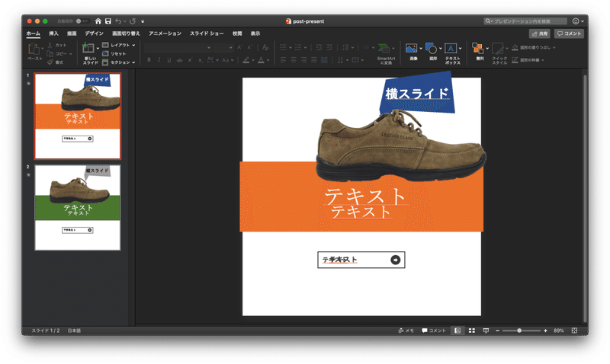The image size is (610, 364).
Task: Open the quick access toolbar customize arrow
Action: coord(143,21)
